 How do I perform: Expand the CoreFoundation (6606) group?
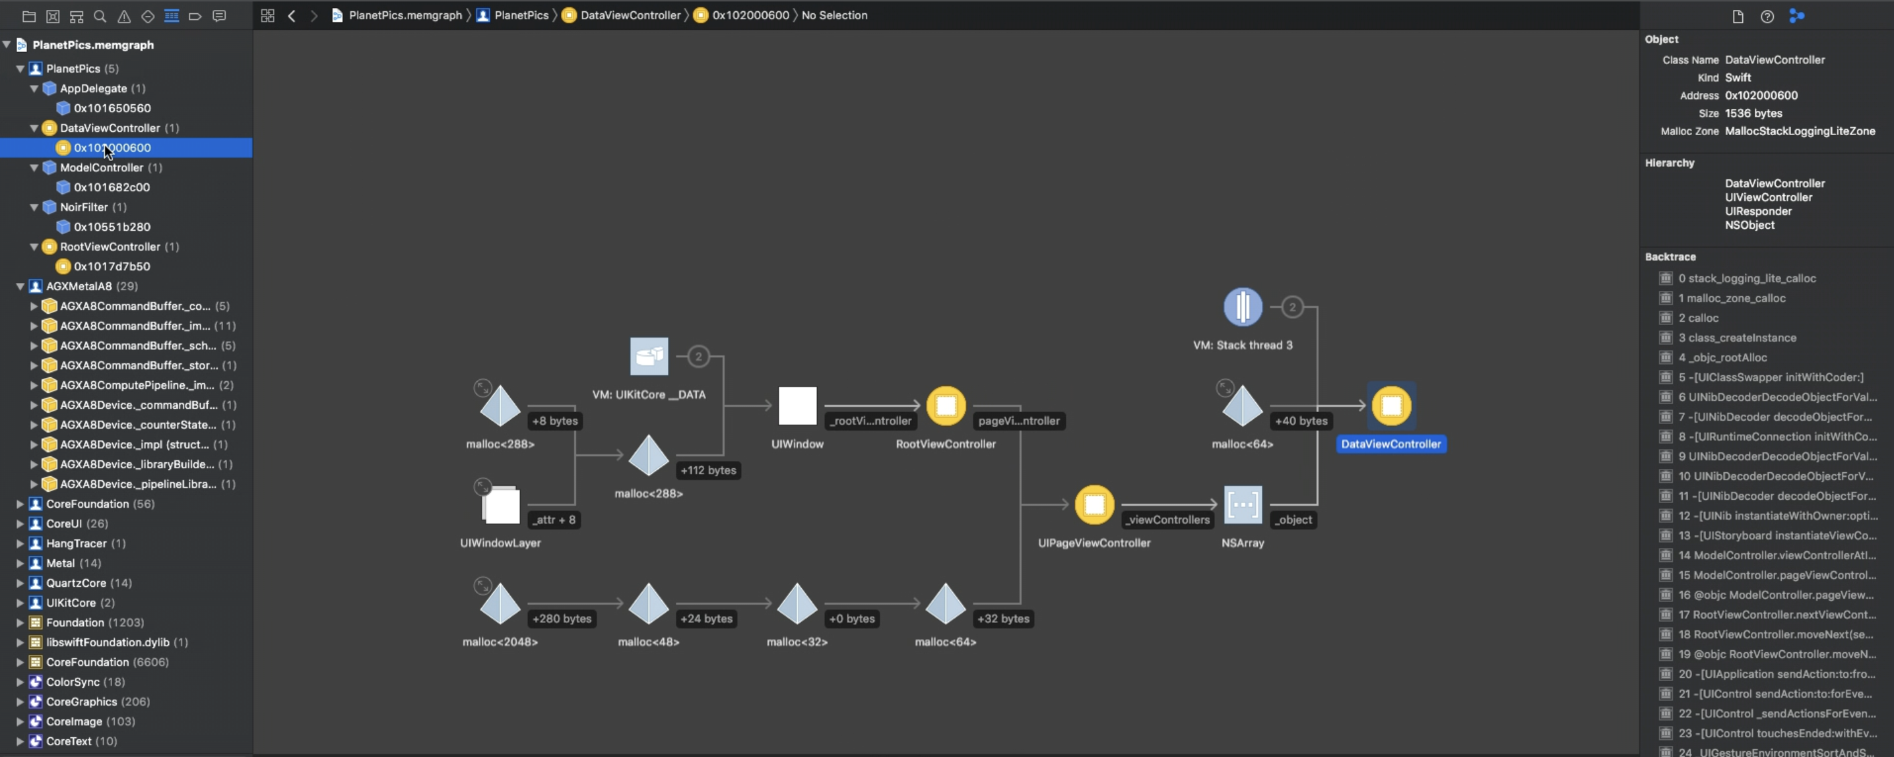pyautogui.click(x=20, y=662)
